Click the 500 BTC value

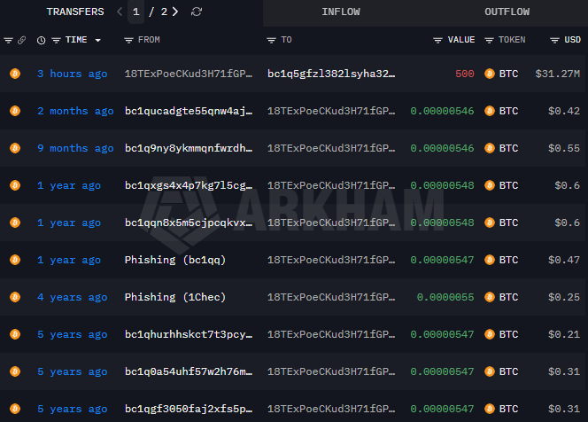(x=465, y=74)
